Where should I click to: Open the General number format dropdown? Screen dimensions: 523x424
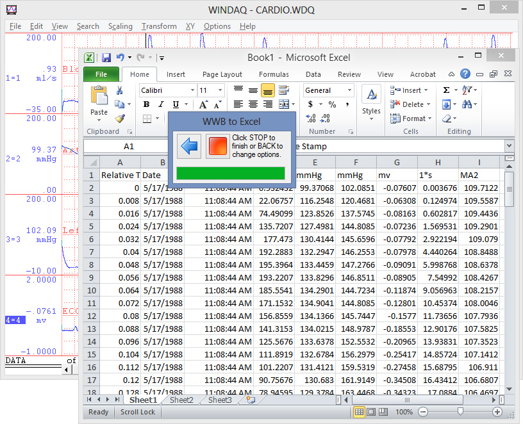(x=349, y=90)
